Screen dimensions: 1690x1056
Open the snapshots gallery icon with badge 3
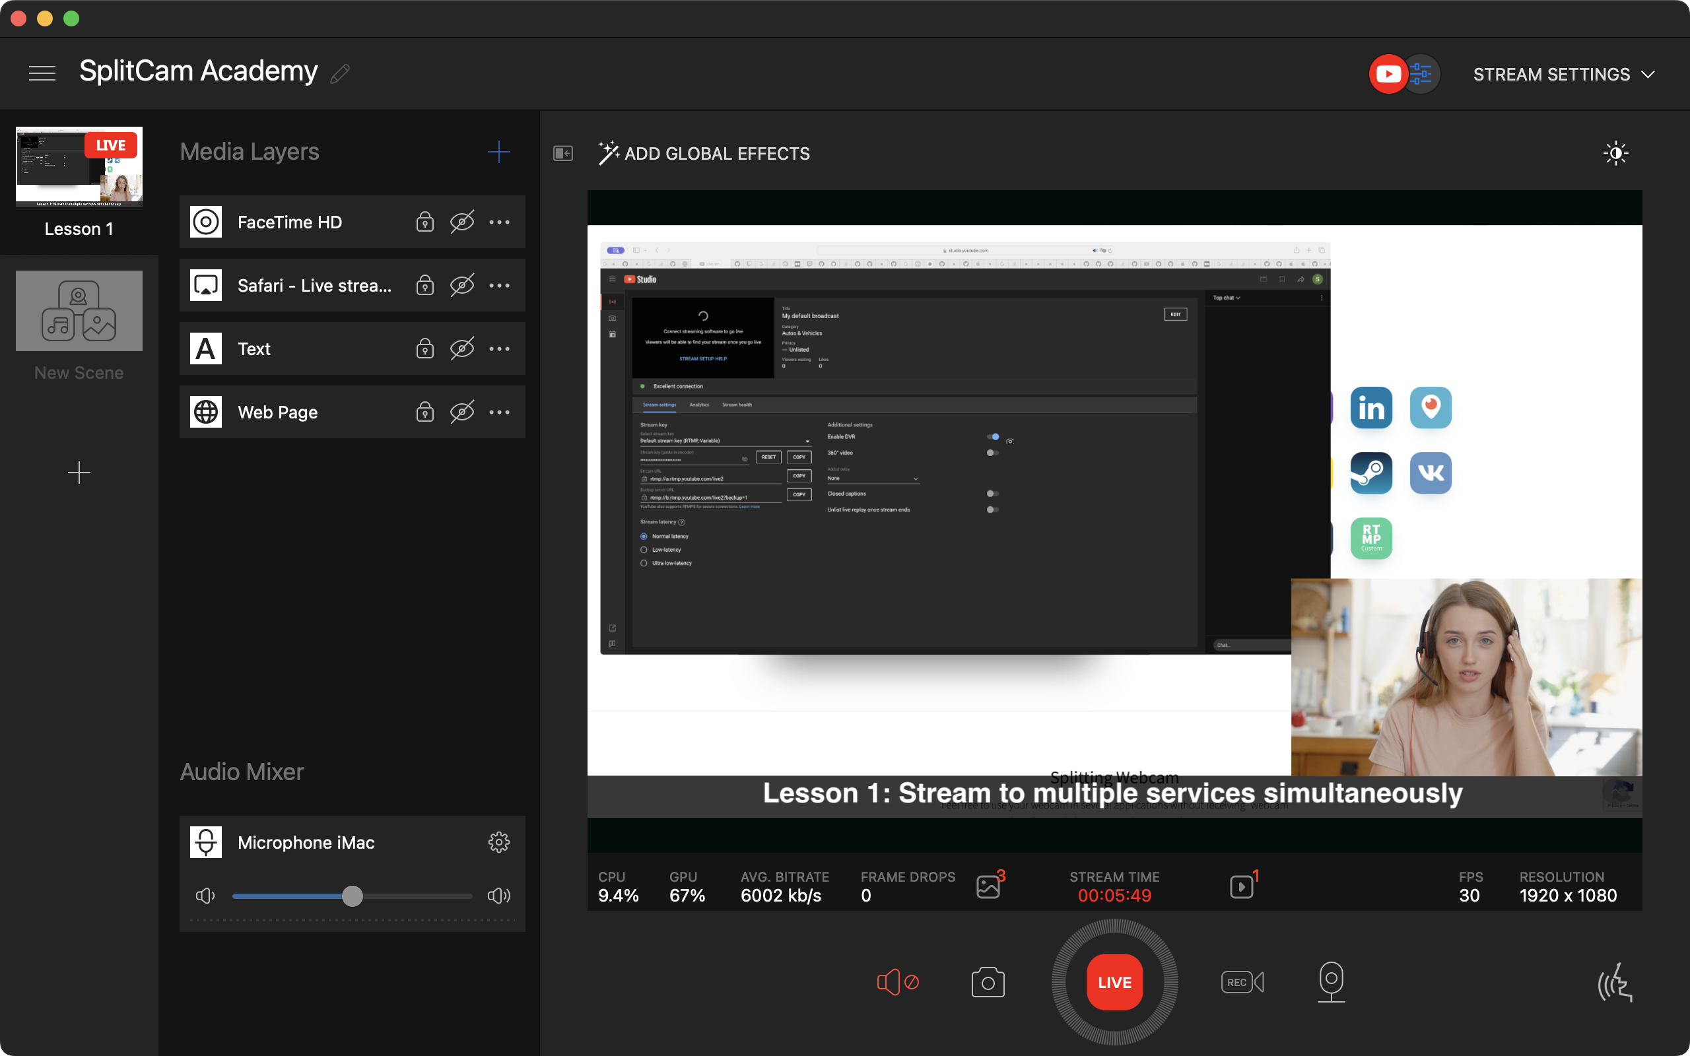989,886
